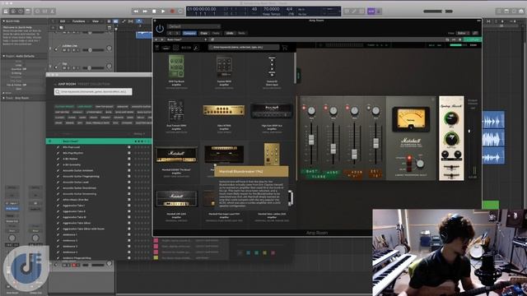This screenshot has width=527, height=296.
Task: Click the Spring Reverb top green knob
Action: (451, 118)
